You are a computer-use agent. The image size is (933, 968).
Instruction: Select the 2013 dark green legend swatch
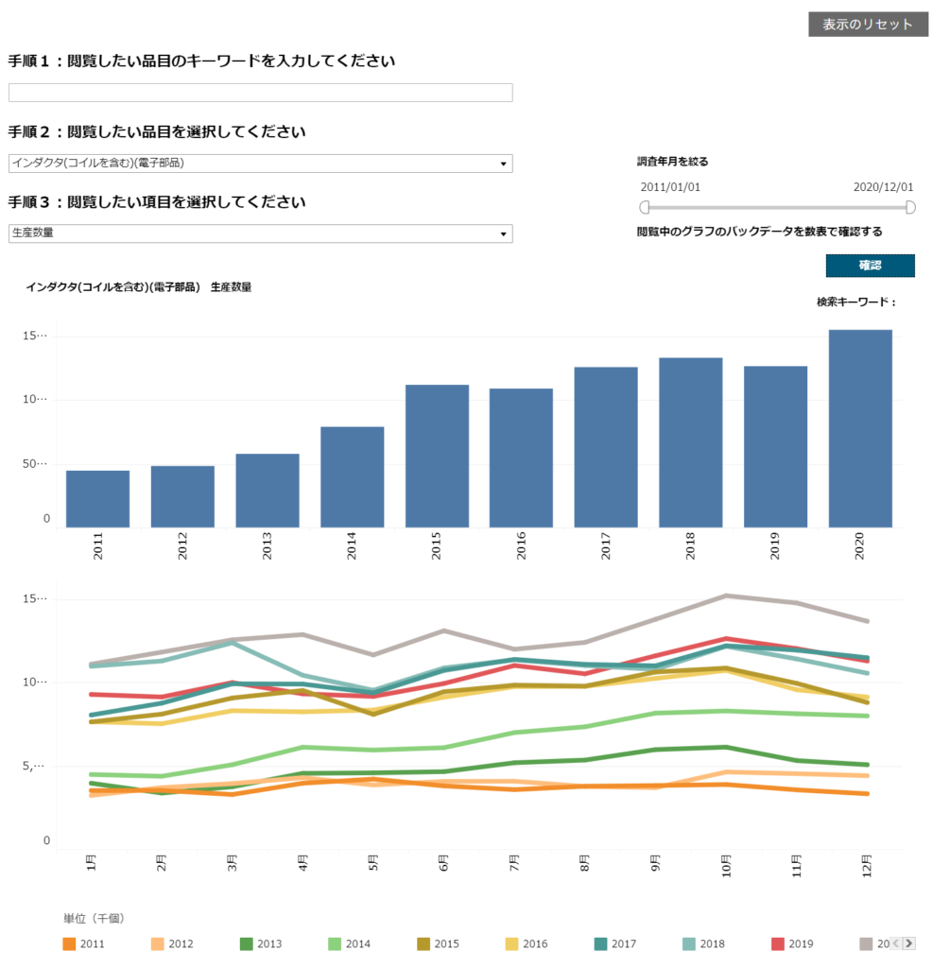(x=247, y=944)
